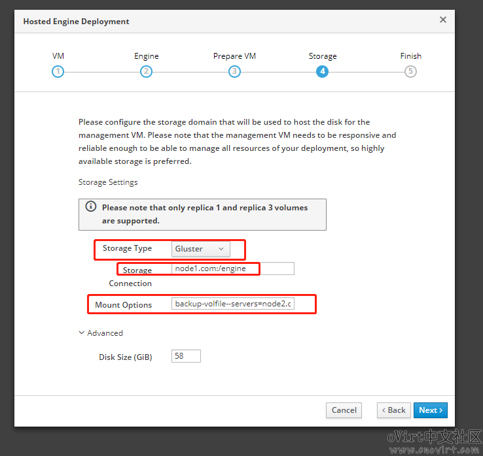Click the step 1 VM circle icon
This screenshot has height=456, width=483.
[x=58, y=72]
